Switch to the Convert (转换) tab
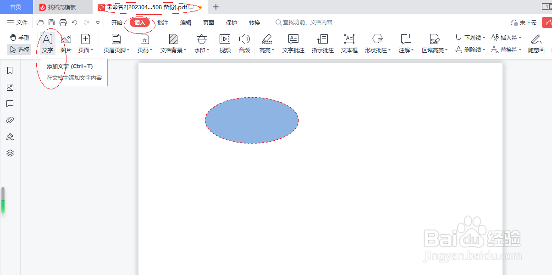The width and height of the screenshot is (552, 275). pyautogui.click(x=254, y=22)
